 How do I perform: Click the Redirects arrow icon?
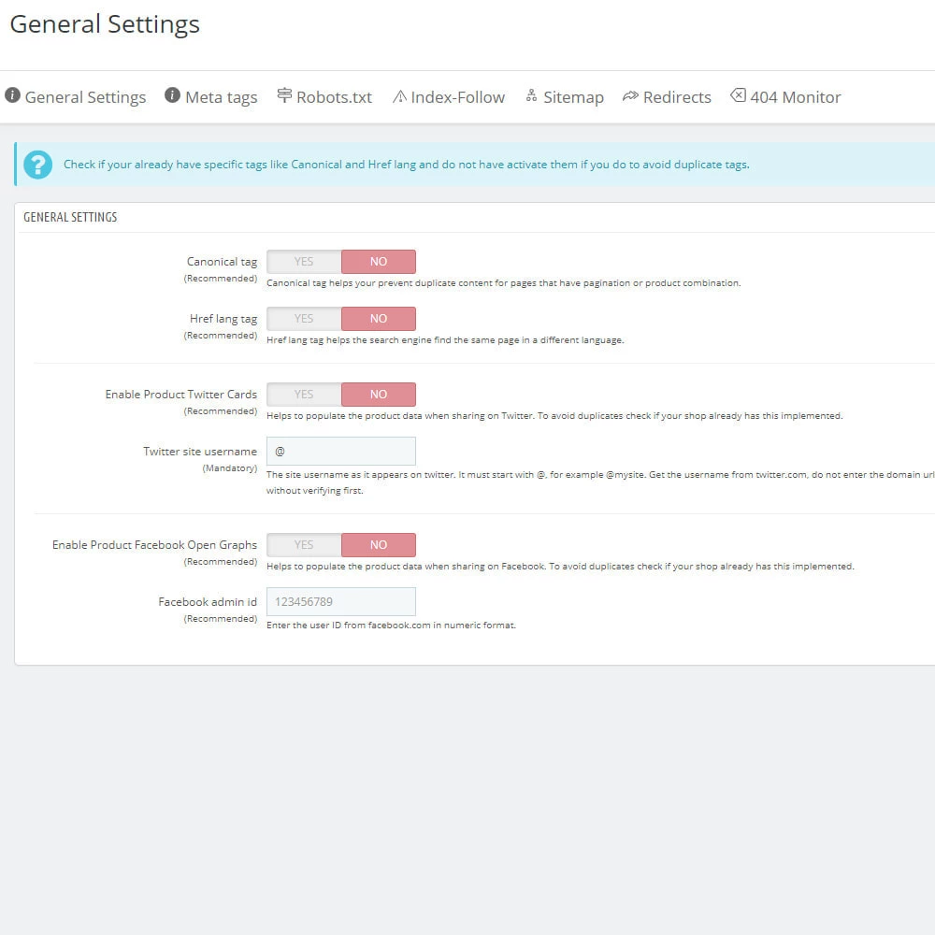click(x=630, y=96)
